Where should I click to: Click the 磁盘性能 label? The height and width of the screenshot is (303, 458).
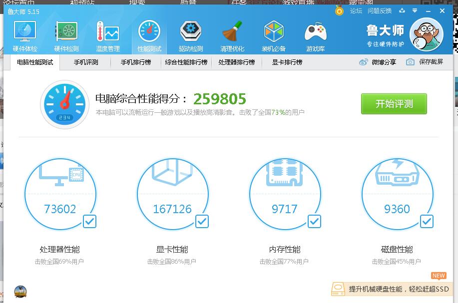click(x=397, y=250)
